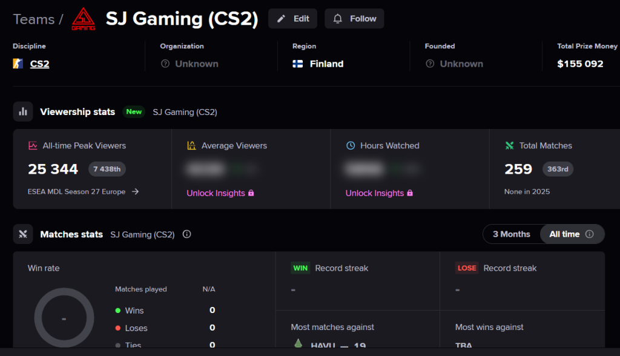Click the lock icon under Hours Watched
Screen dimensions: 620x356
click(x=410, y=193)
